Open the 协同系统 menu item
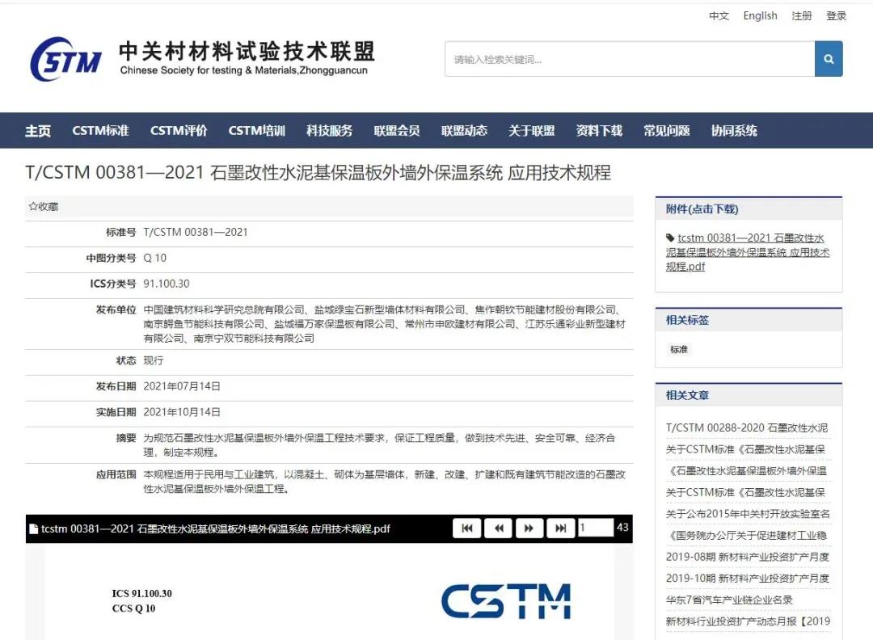Screen dimensions: 873x640 [x=734, y=131]
